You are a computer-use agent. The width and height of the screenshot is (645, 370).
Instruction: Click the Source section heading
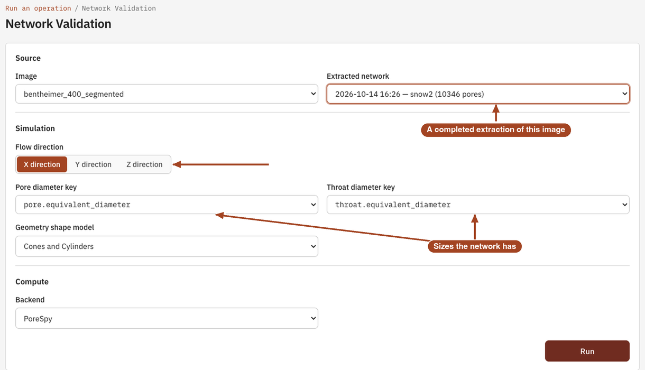pos(28,58)
